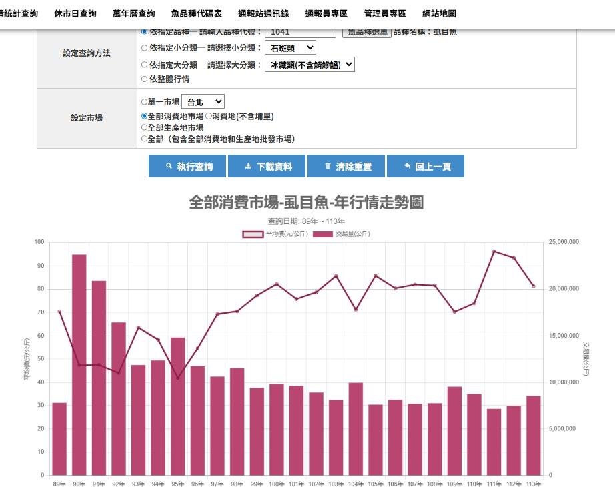Select the 單一市場 radio option
The width and height of the screenshot is (615, 487).
(145, 102)
